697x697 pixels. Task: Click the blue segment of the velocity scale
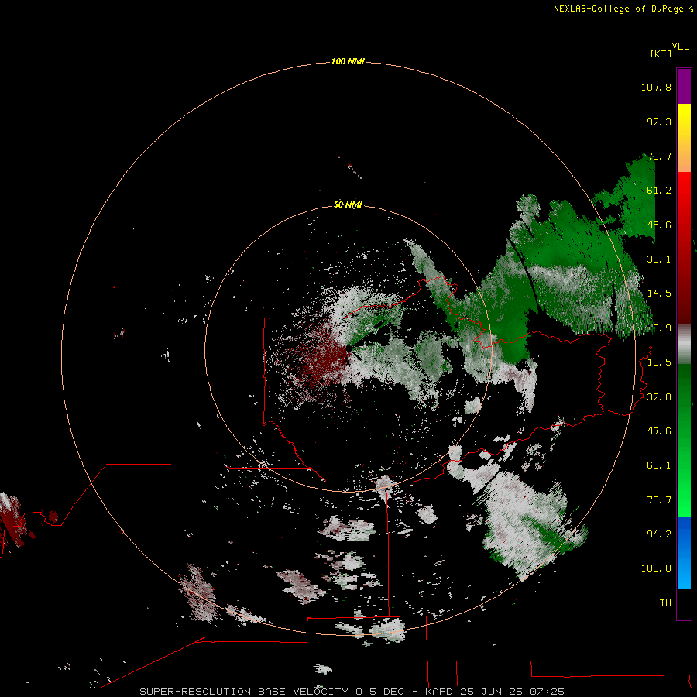coord(684,552)
